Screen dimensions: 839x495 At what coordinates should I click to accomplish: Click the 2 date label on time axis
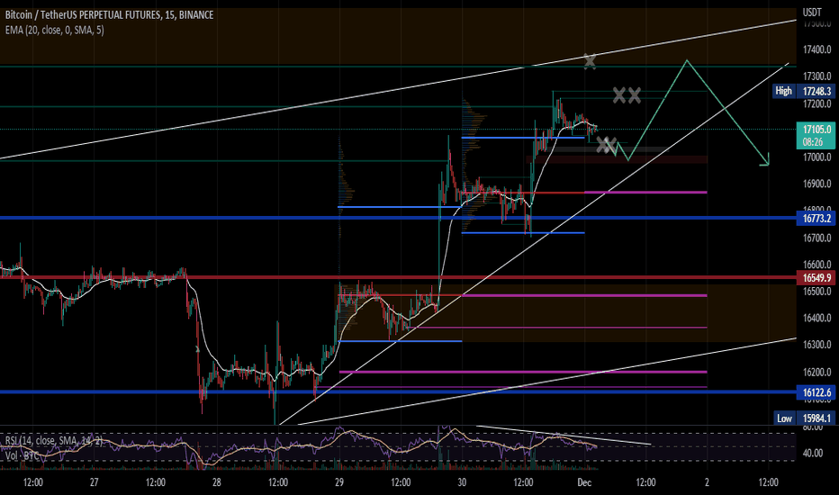[x=707, y=482]
